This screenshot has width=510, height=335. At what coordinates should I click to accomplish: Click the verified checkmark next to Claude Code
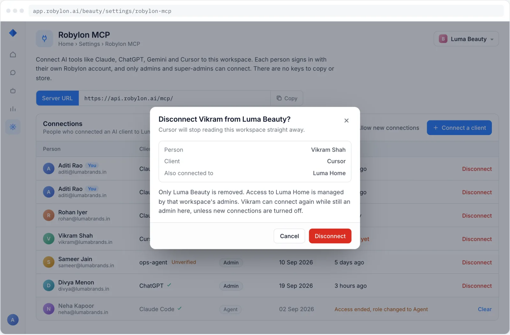(x=179, y=308)
